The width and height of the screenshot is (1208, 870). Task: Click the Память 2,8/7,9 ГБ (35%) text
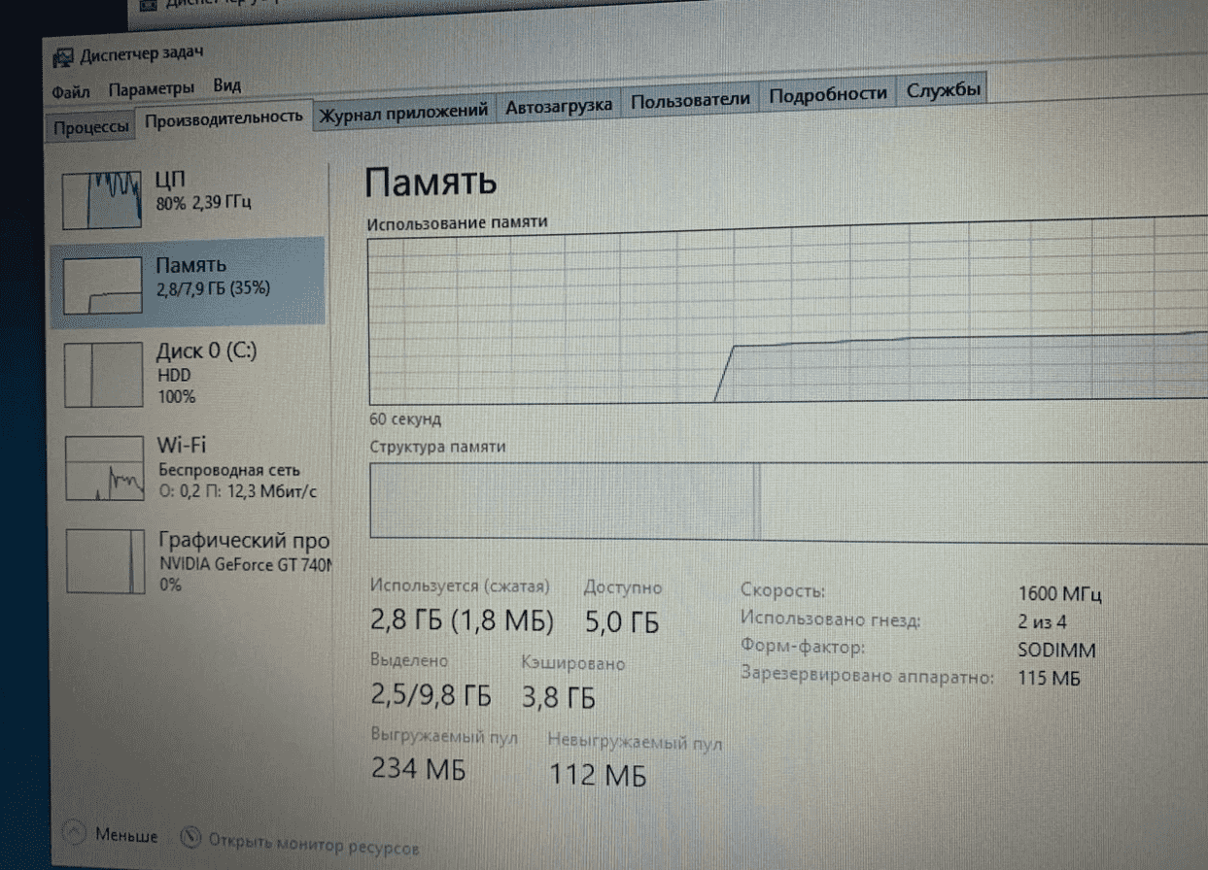(213, 277)
